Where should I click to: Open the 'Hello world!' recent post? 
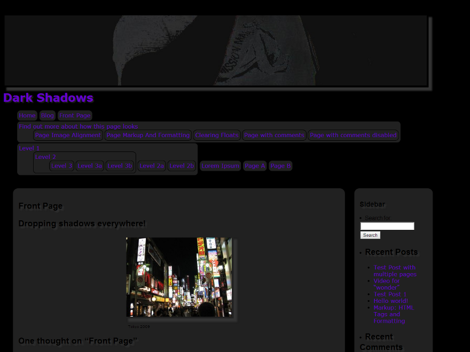pos(390,301)
